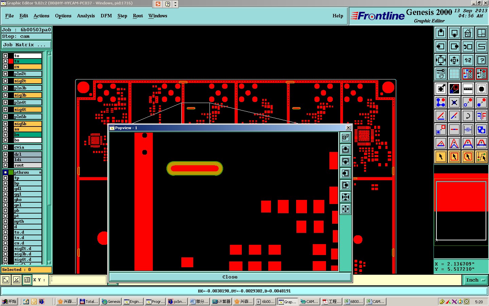Toggle display box for layer pthrou
This screenshot has width=489, height=306.
pyautogui.click(x=5, y=172)
